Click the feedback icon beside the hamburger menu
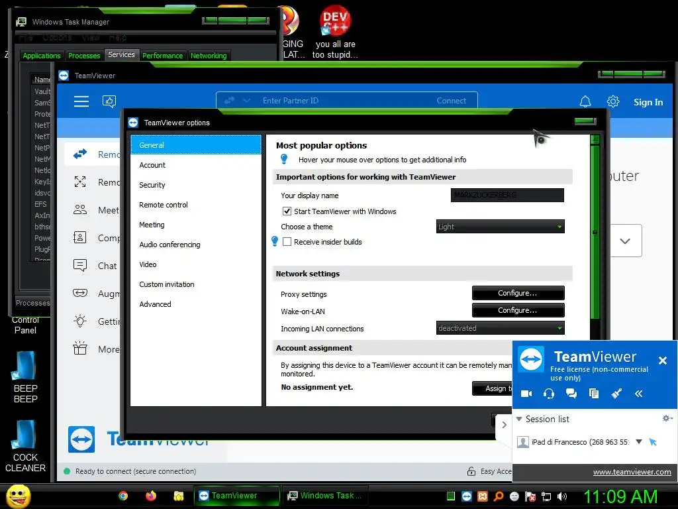This screenshot has width=678, height=509. click(x=109, y=101)
